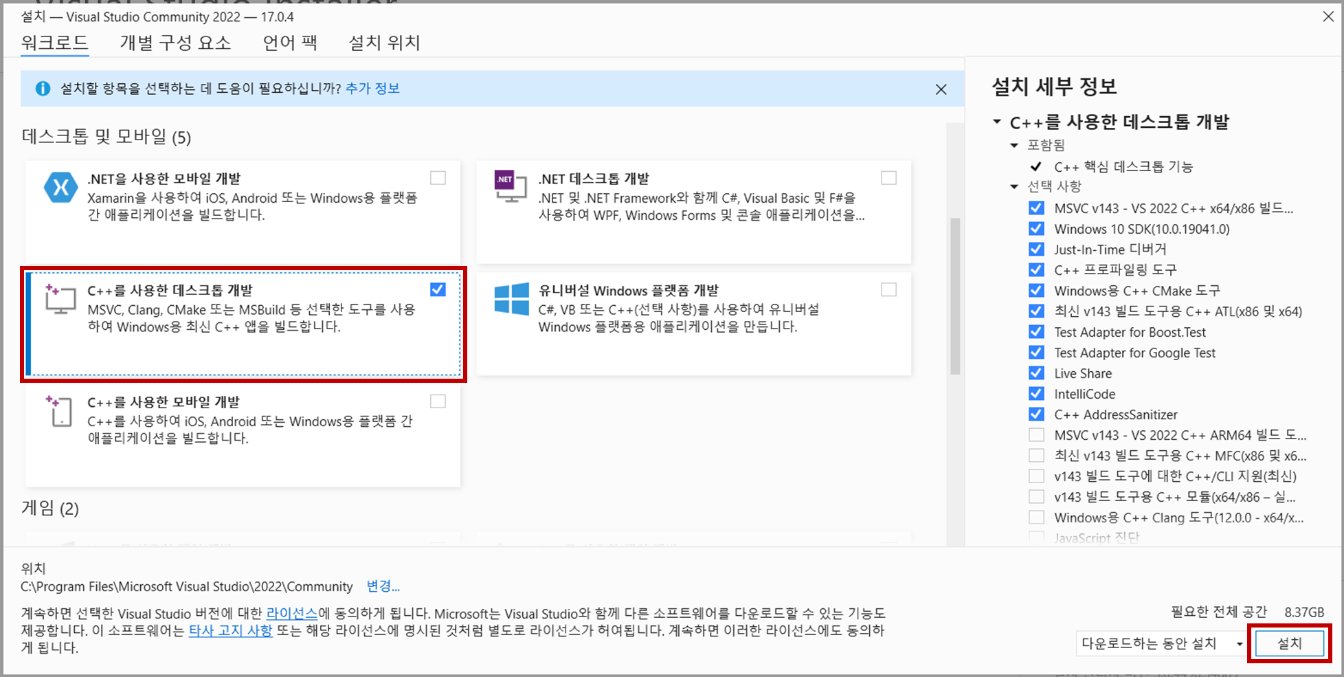Uncheck Just-In-Time 디버거 option
Image resolution: width=1344 pixels, height=677 pixels.
tap(1036, 249)
